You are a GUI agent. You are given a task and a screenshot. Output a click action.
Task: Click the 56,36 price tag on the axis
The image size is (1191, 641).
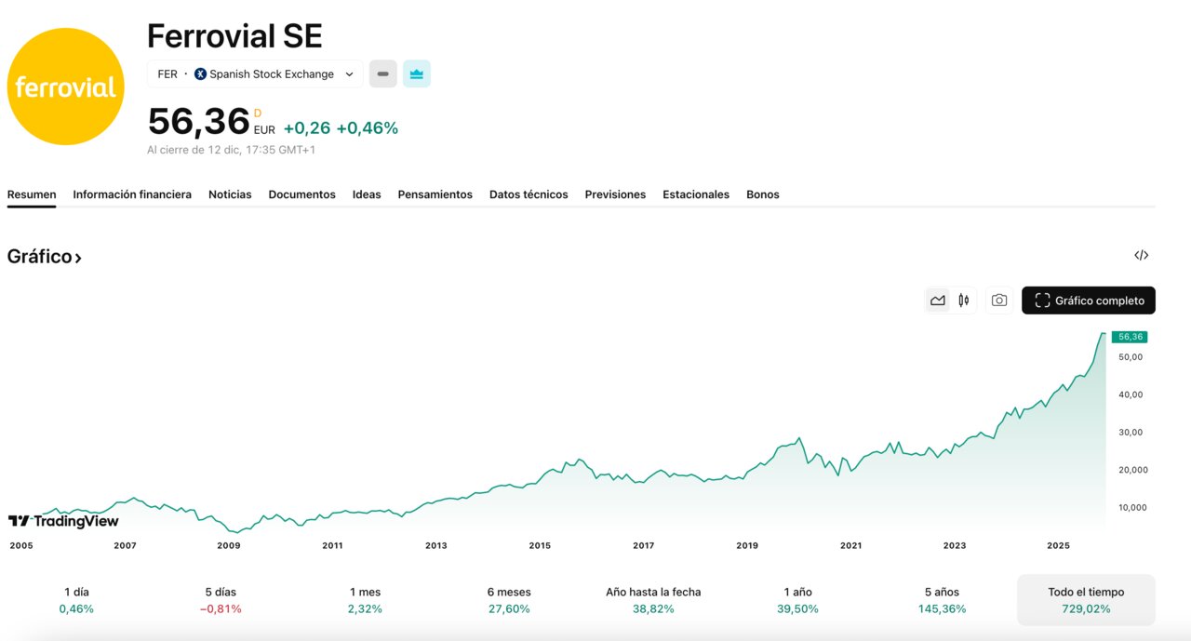click(x=1129, y=336)
